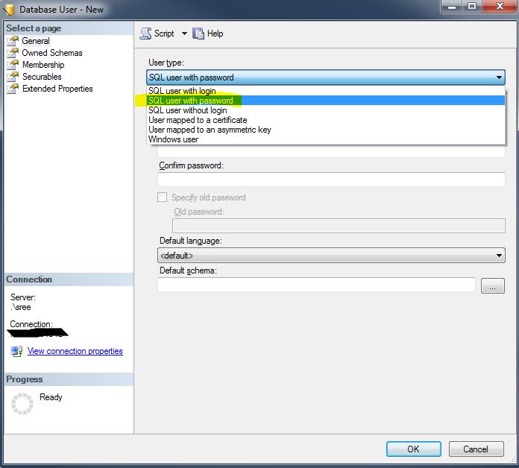
Task: Open the Default language dropdown
Action: coord(498,256)
